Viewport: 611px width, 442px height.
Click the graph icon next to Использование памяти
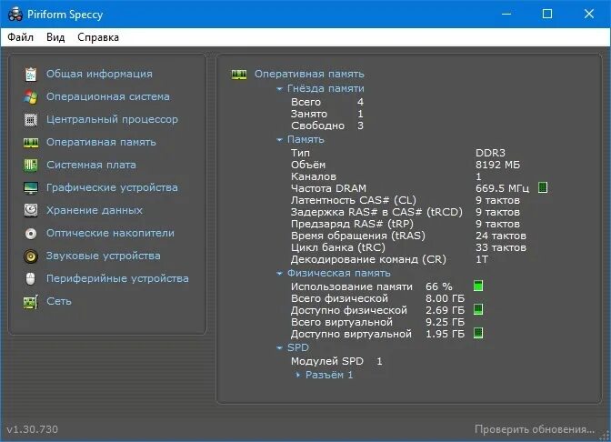[x=478, y=286]
